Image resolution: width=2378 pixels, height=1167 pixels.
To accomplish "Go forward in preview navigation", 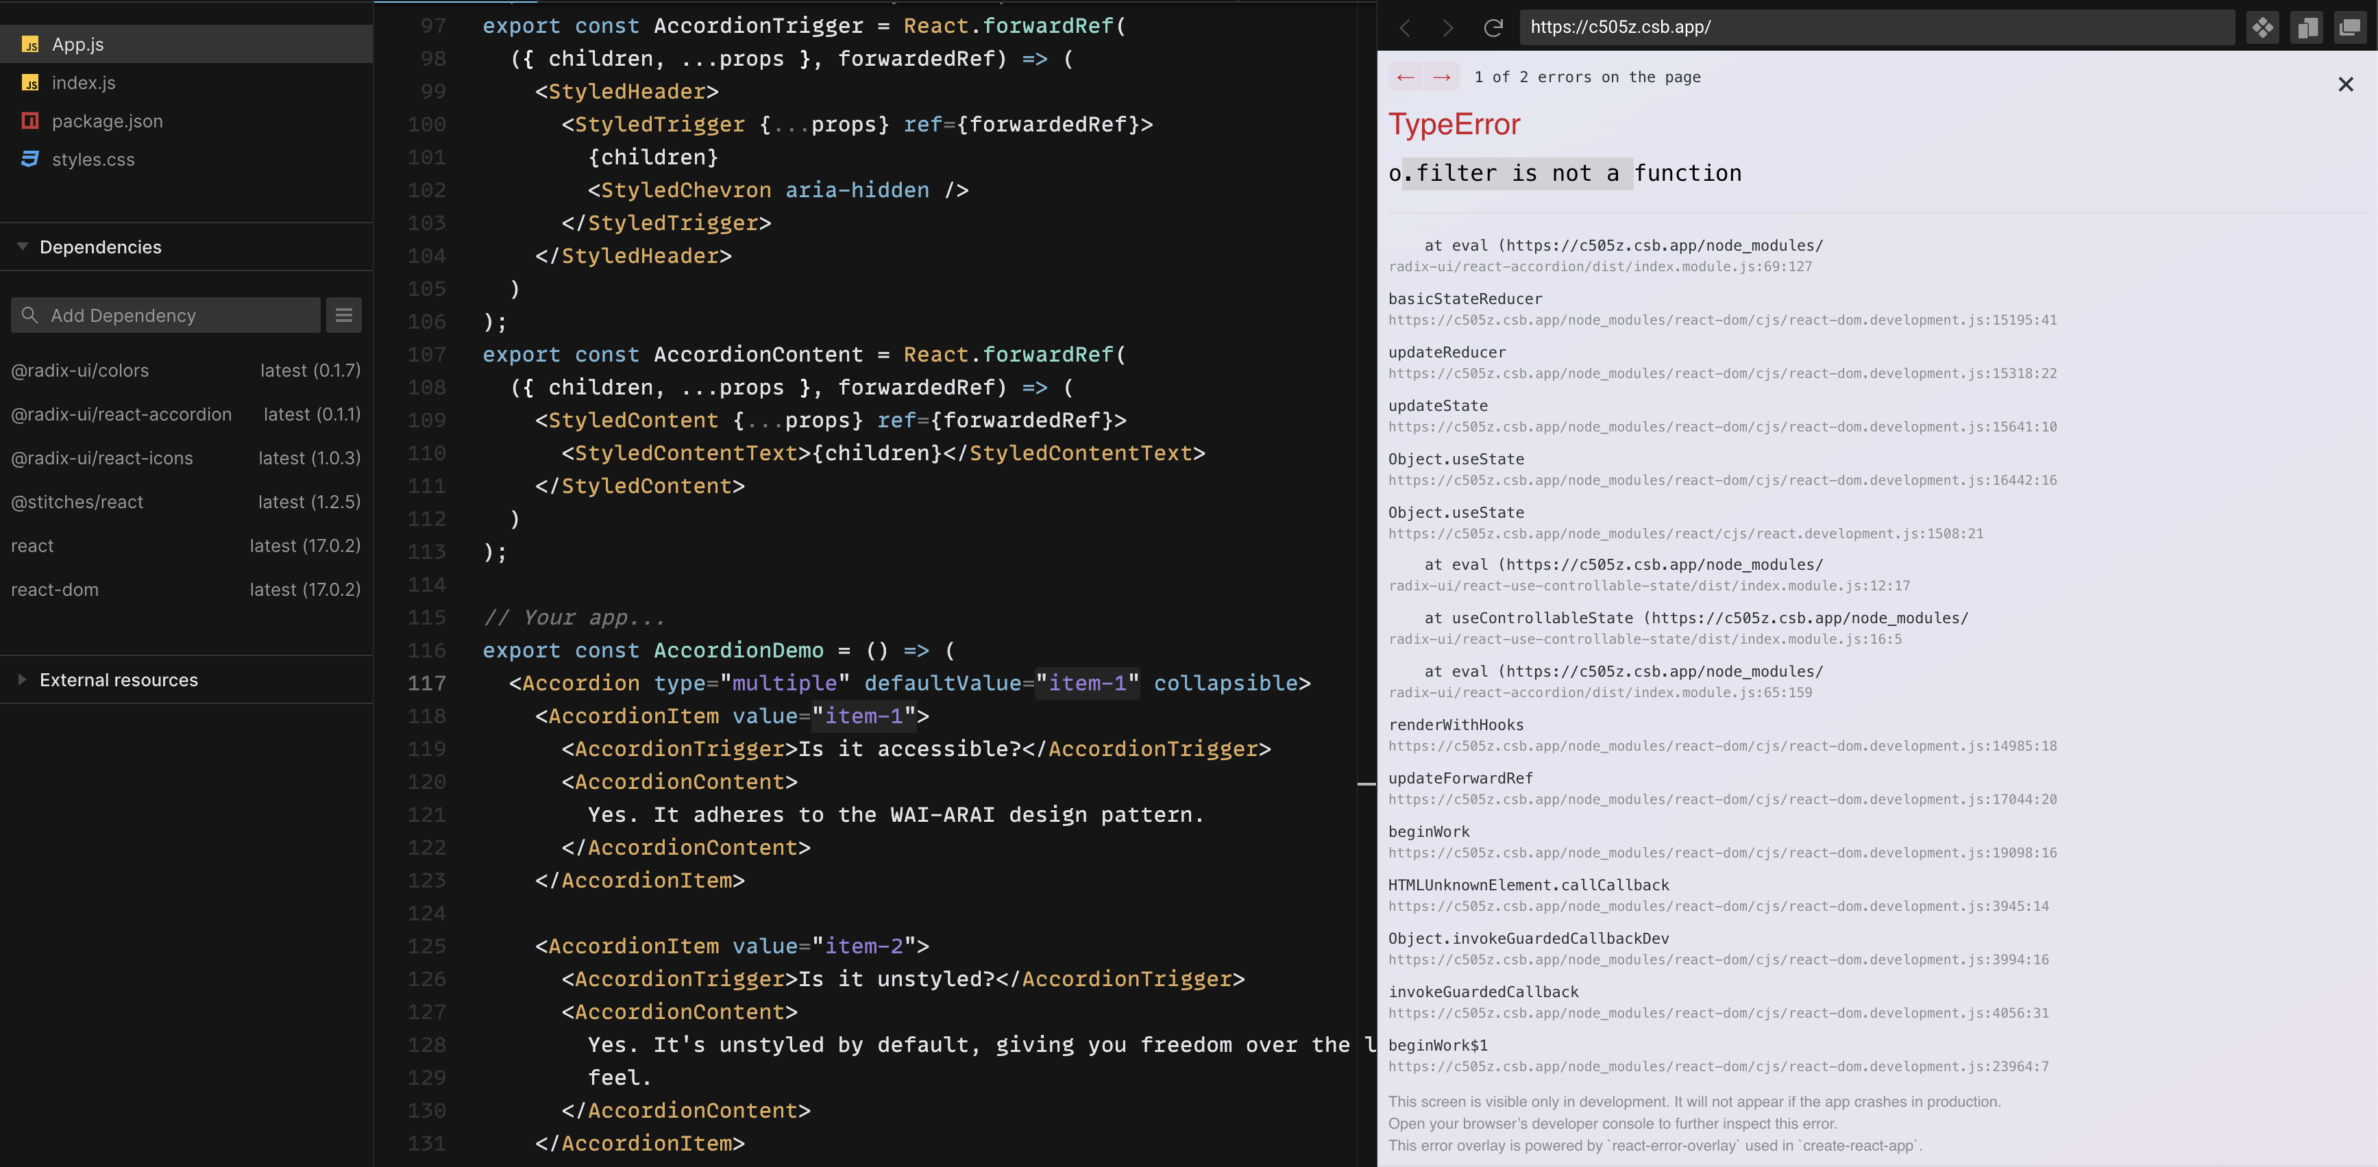I will 1447,27.
